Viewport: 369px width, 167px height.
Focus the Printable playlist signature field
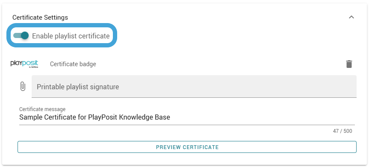[x=194, y=86]
